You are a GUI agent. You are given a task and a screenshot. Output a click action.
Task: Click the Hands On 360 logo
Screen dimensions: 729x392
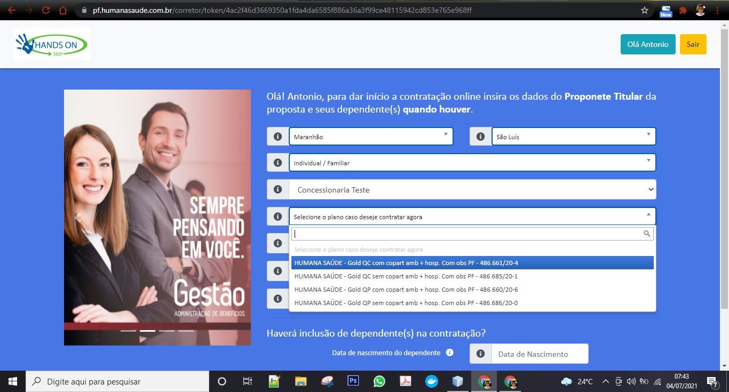click(x=52, y=45)
